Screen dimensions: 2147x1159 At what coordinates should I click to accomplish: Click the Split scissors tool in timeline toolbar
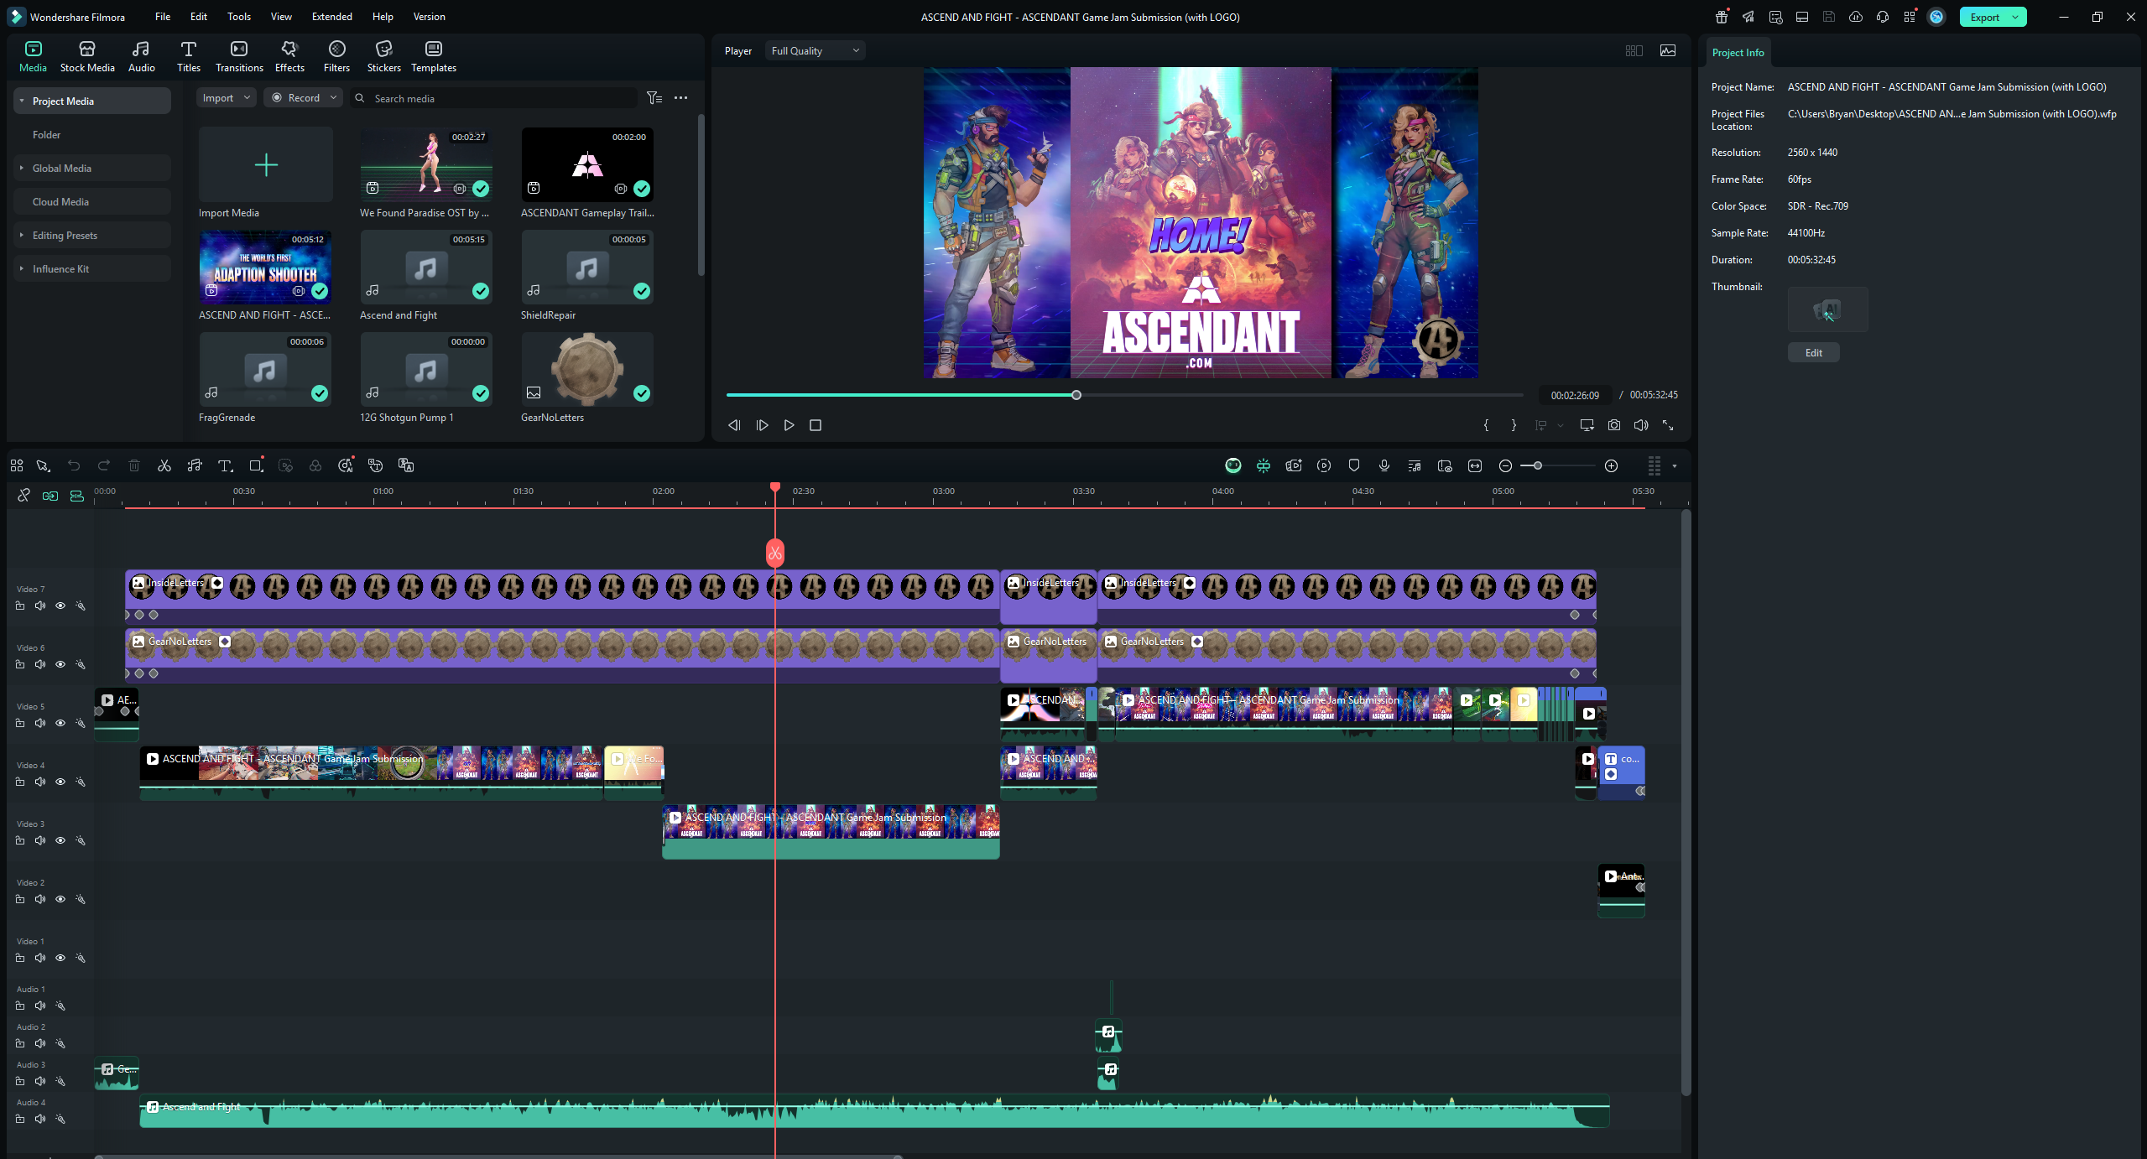164,465
